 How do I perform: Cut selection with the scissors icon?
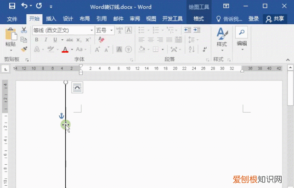click(x=24, y=30)
